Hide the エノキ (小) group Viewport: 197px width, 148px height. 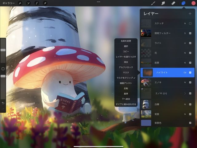pyautogui.click(x=190, y=93)
